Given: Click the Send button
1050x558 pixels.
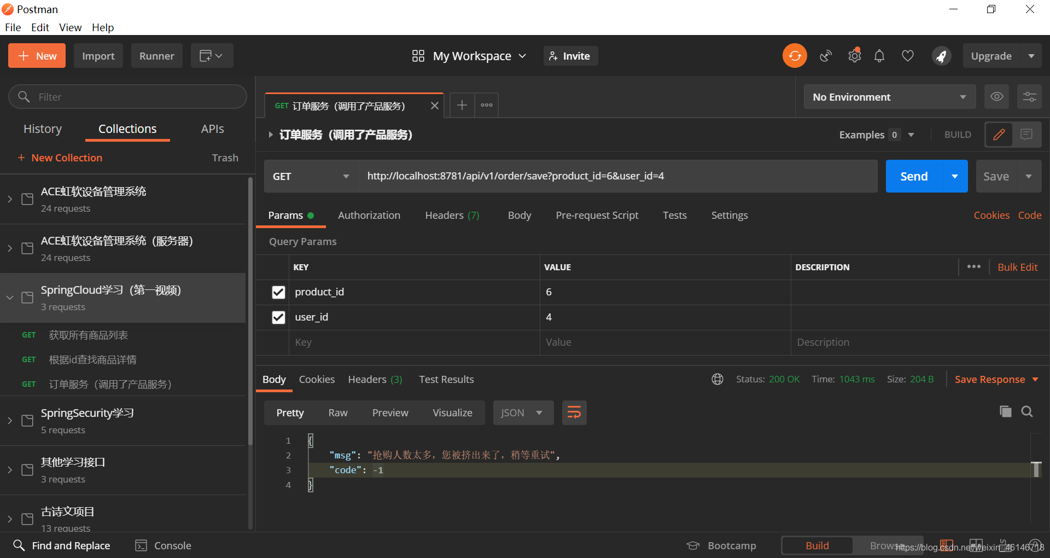Looking at the screenshot, I should pos(914,176).
